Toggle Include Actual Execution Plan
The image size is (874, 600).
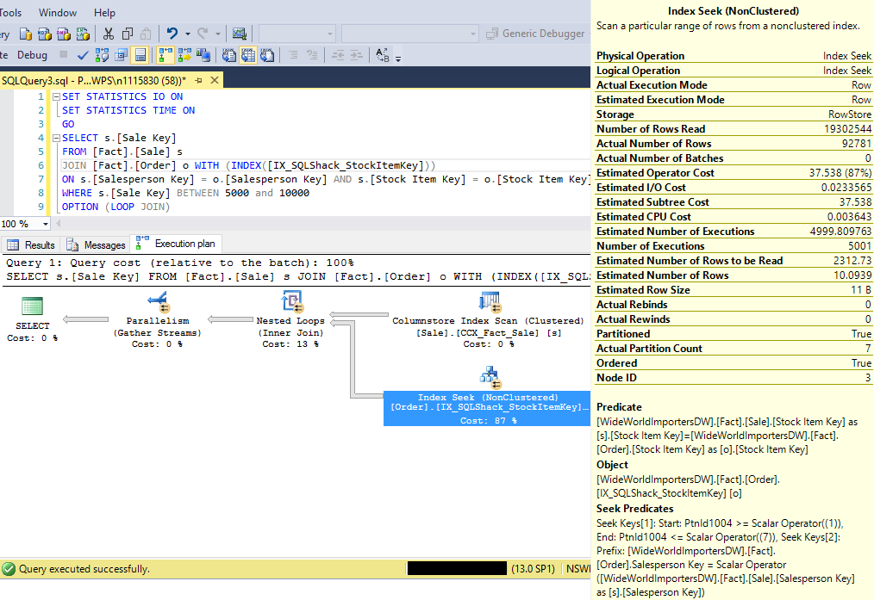164,55
